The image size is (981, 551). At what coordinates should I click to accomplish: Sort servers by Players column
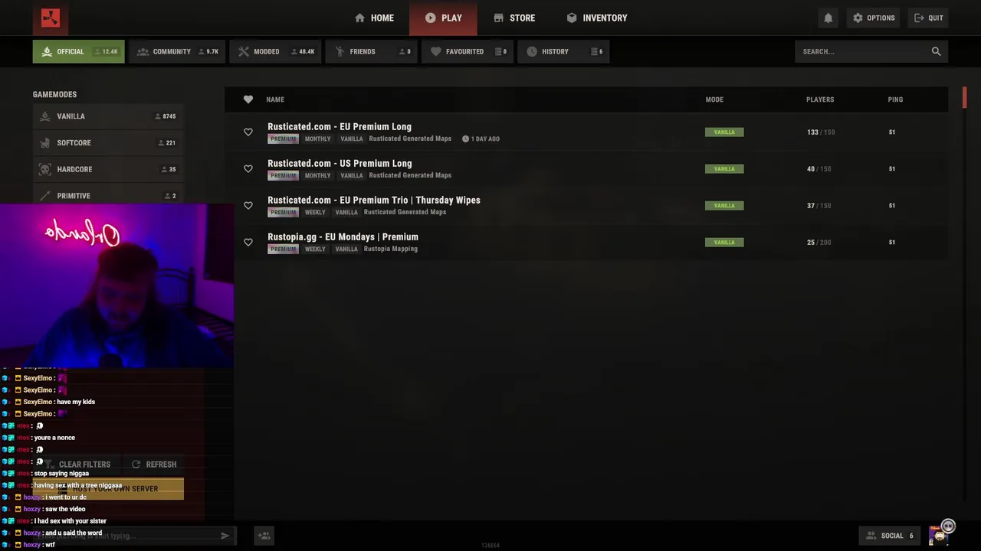pyautogui.click(x=820, y=99)
